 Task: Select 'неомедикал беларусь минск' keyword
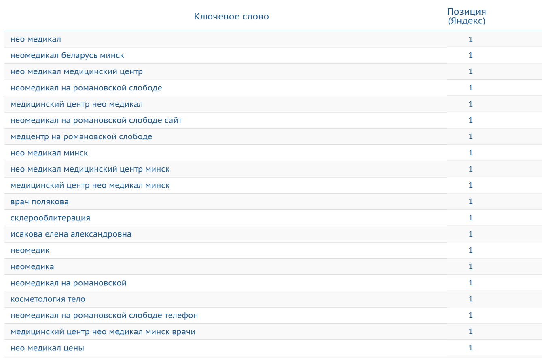pos(67,55)
